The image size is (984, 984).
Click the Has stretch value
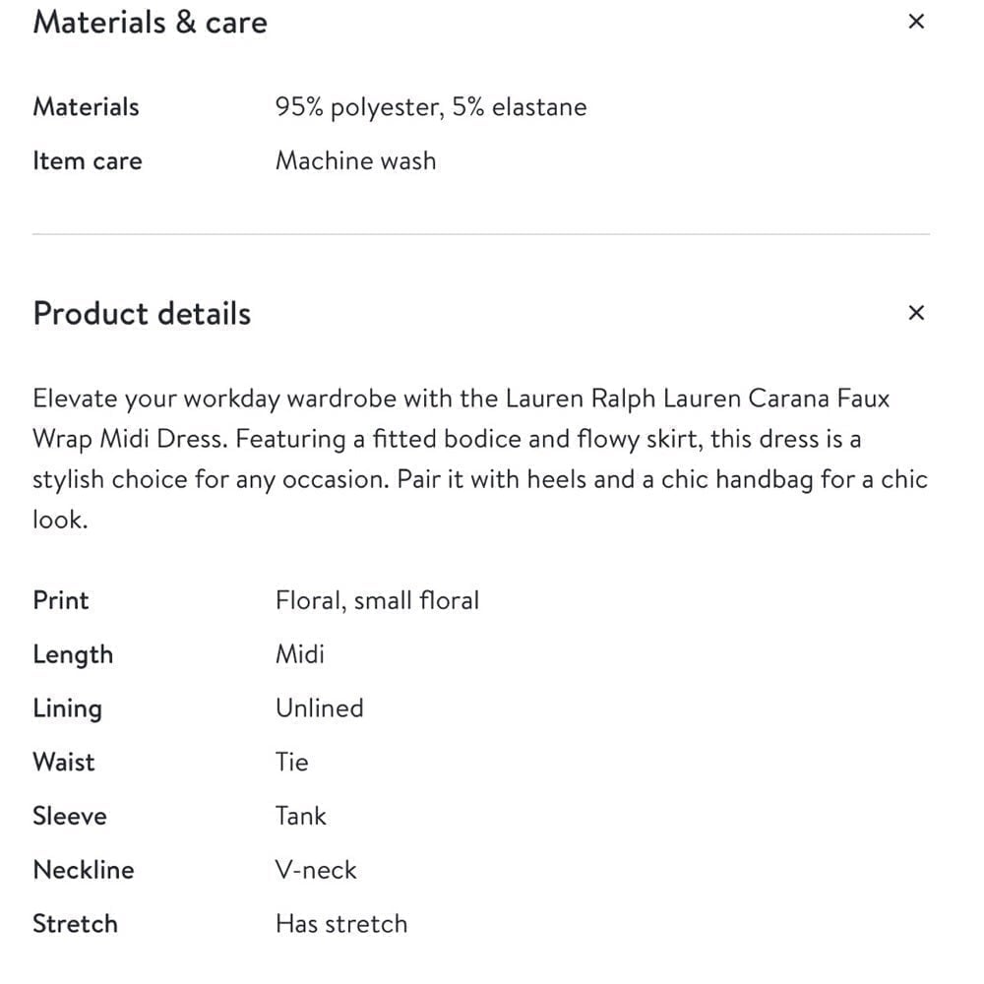[341, 924]
